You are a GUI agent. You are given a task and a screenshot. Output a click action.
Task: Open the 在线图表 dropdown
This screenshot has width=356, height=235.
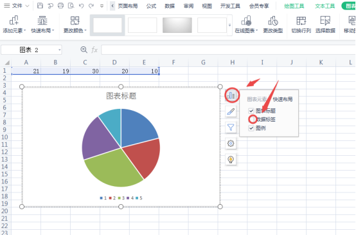click(246, 24)
